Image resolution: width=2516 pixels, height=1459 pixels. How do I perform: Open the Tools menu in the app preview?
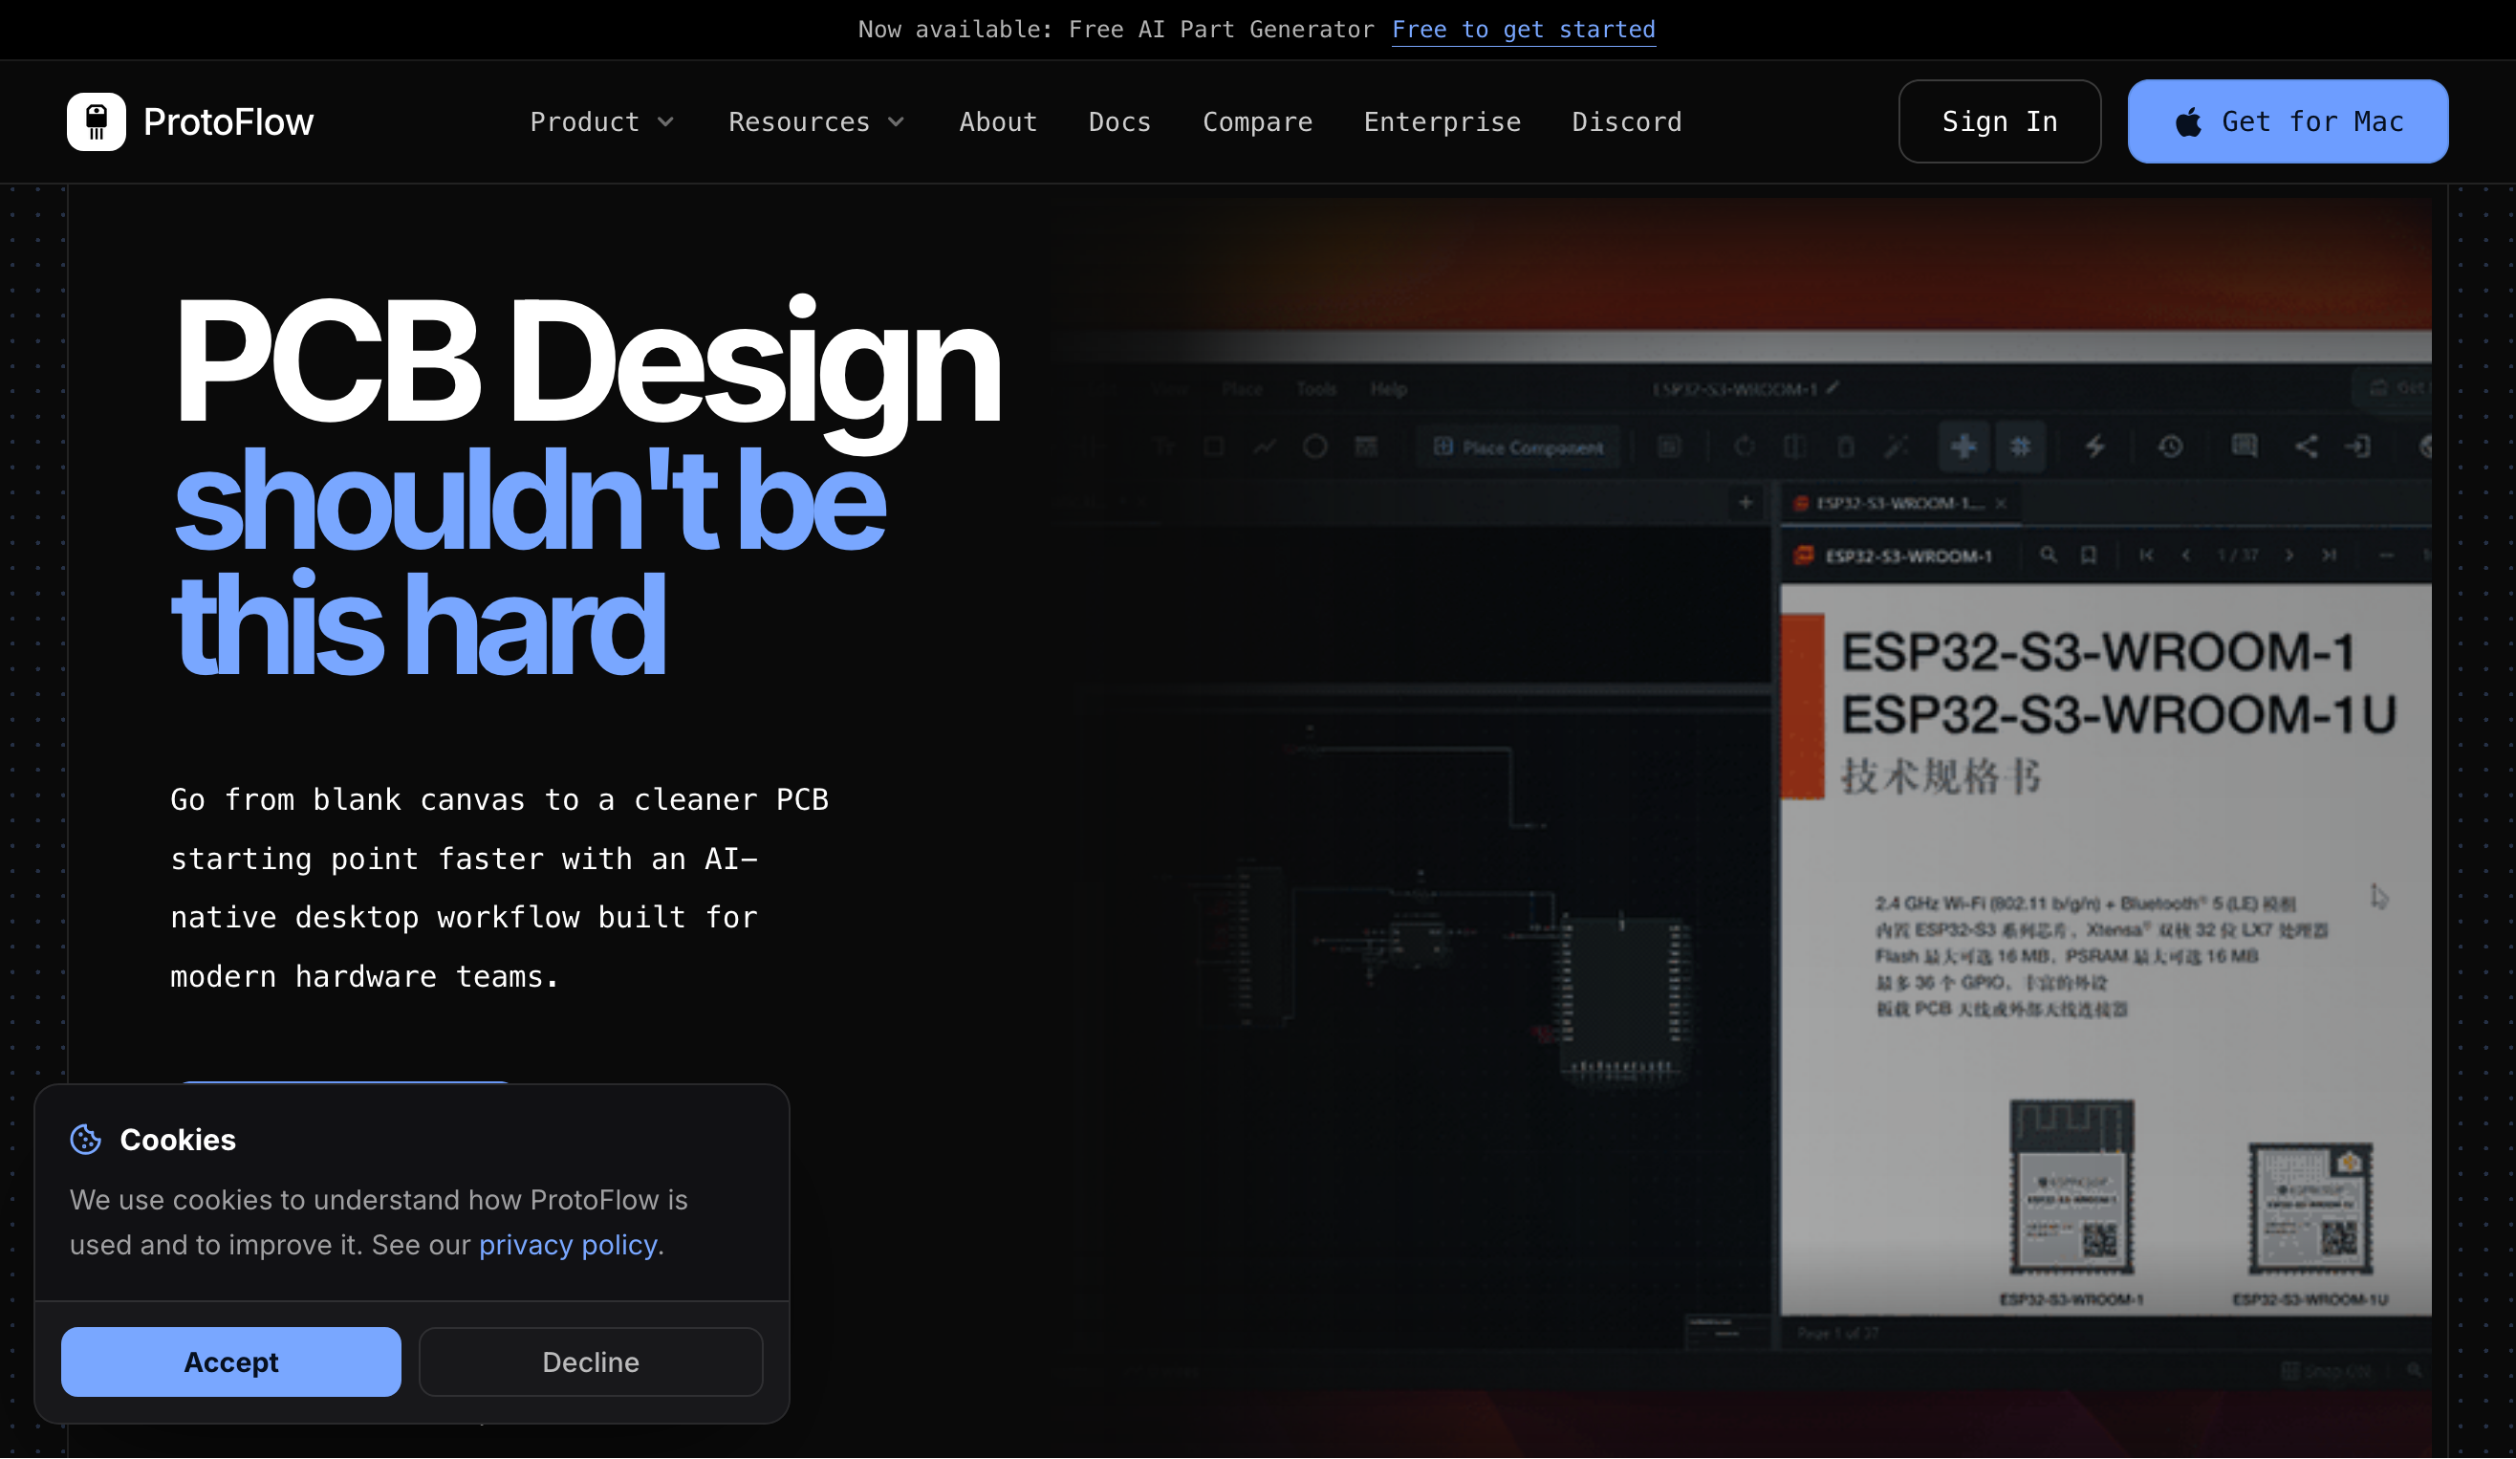(1316, 388)
